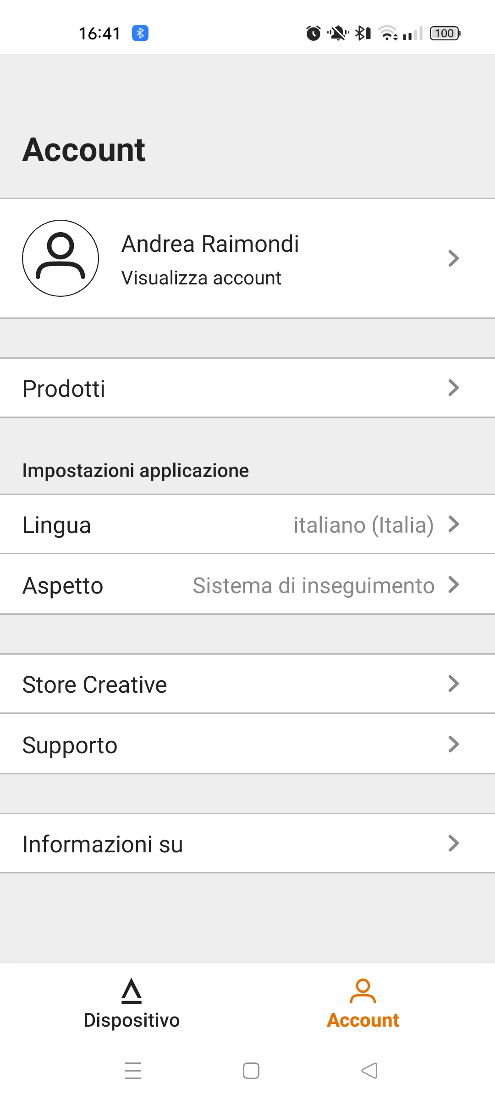Expand Prodotti using its chevron arrow
Viewport: 495px width, 1101px height.
click(x=453, y=388)
